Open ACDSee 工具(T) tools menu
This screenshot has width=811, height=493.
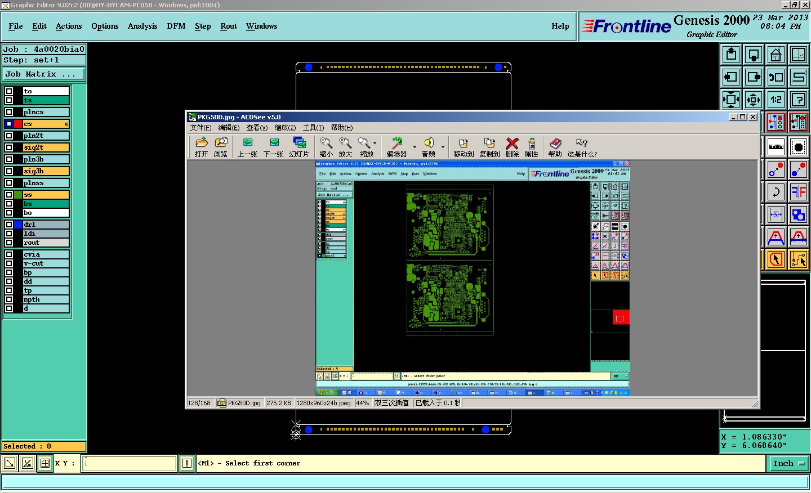(x=313, y=128)
